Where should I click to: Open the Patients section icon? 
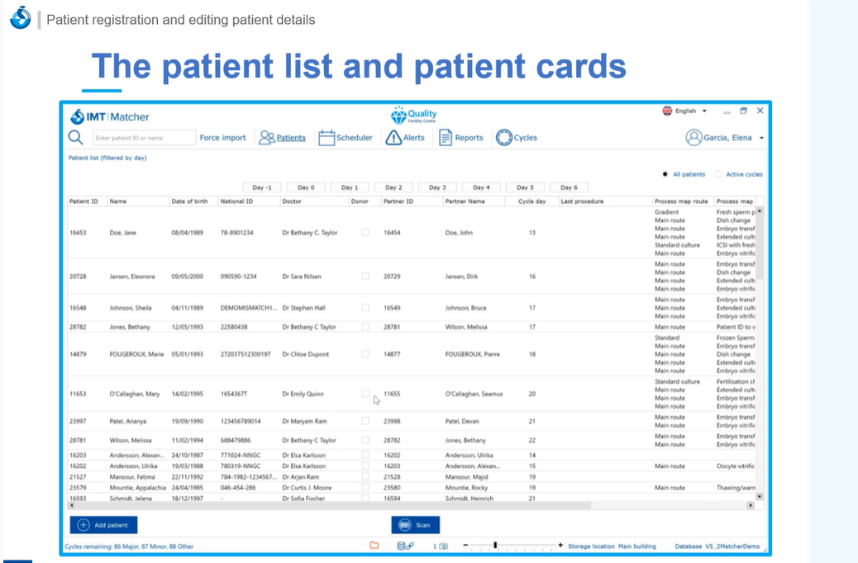266,138
